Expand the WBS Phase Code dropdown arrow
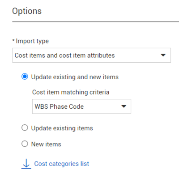This screenshot has height=179, width=179. point(124,107)
